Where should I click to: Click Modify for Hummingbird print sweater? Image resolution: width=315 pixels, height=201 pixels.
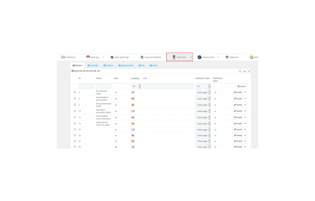point(238,98)
